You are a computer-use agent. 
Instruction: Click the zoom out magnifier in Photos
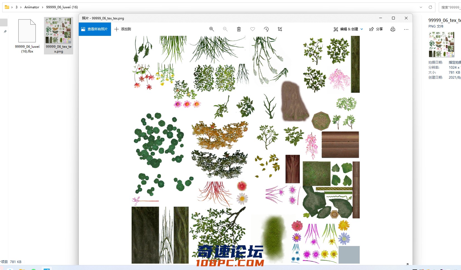point(225,29)
